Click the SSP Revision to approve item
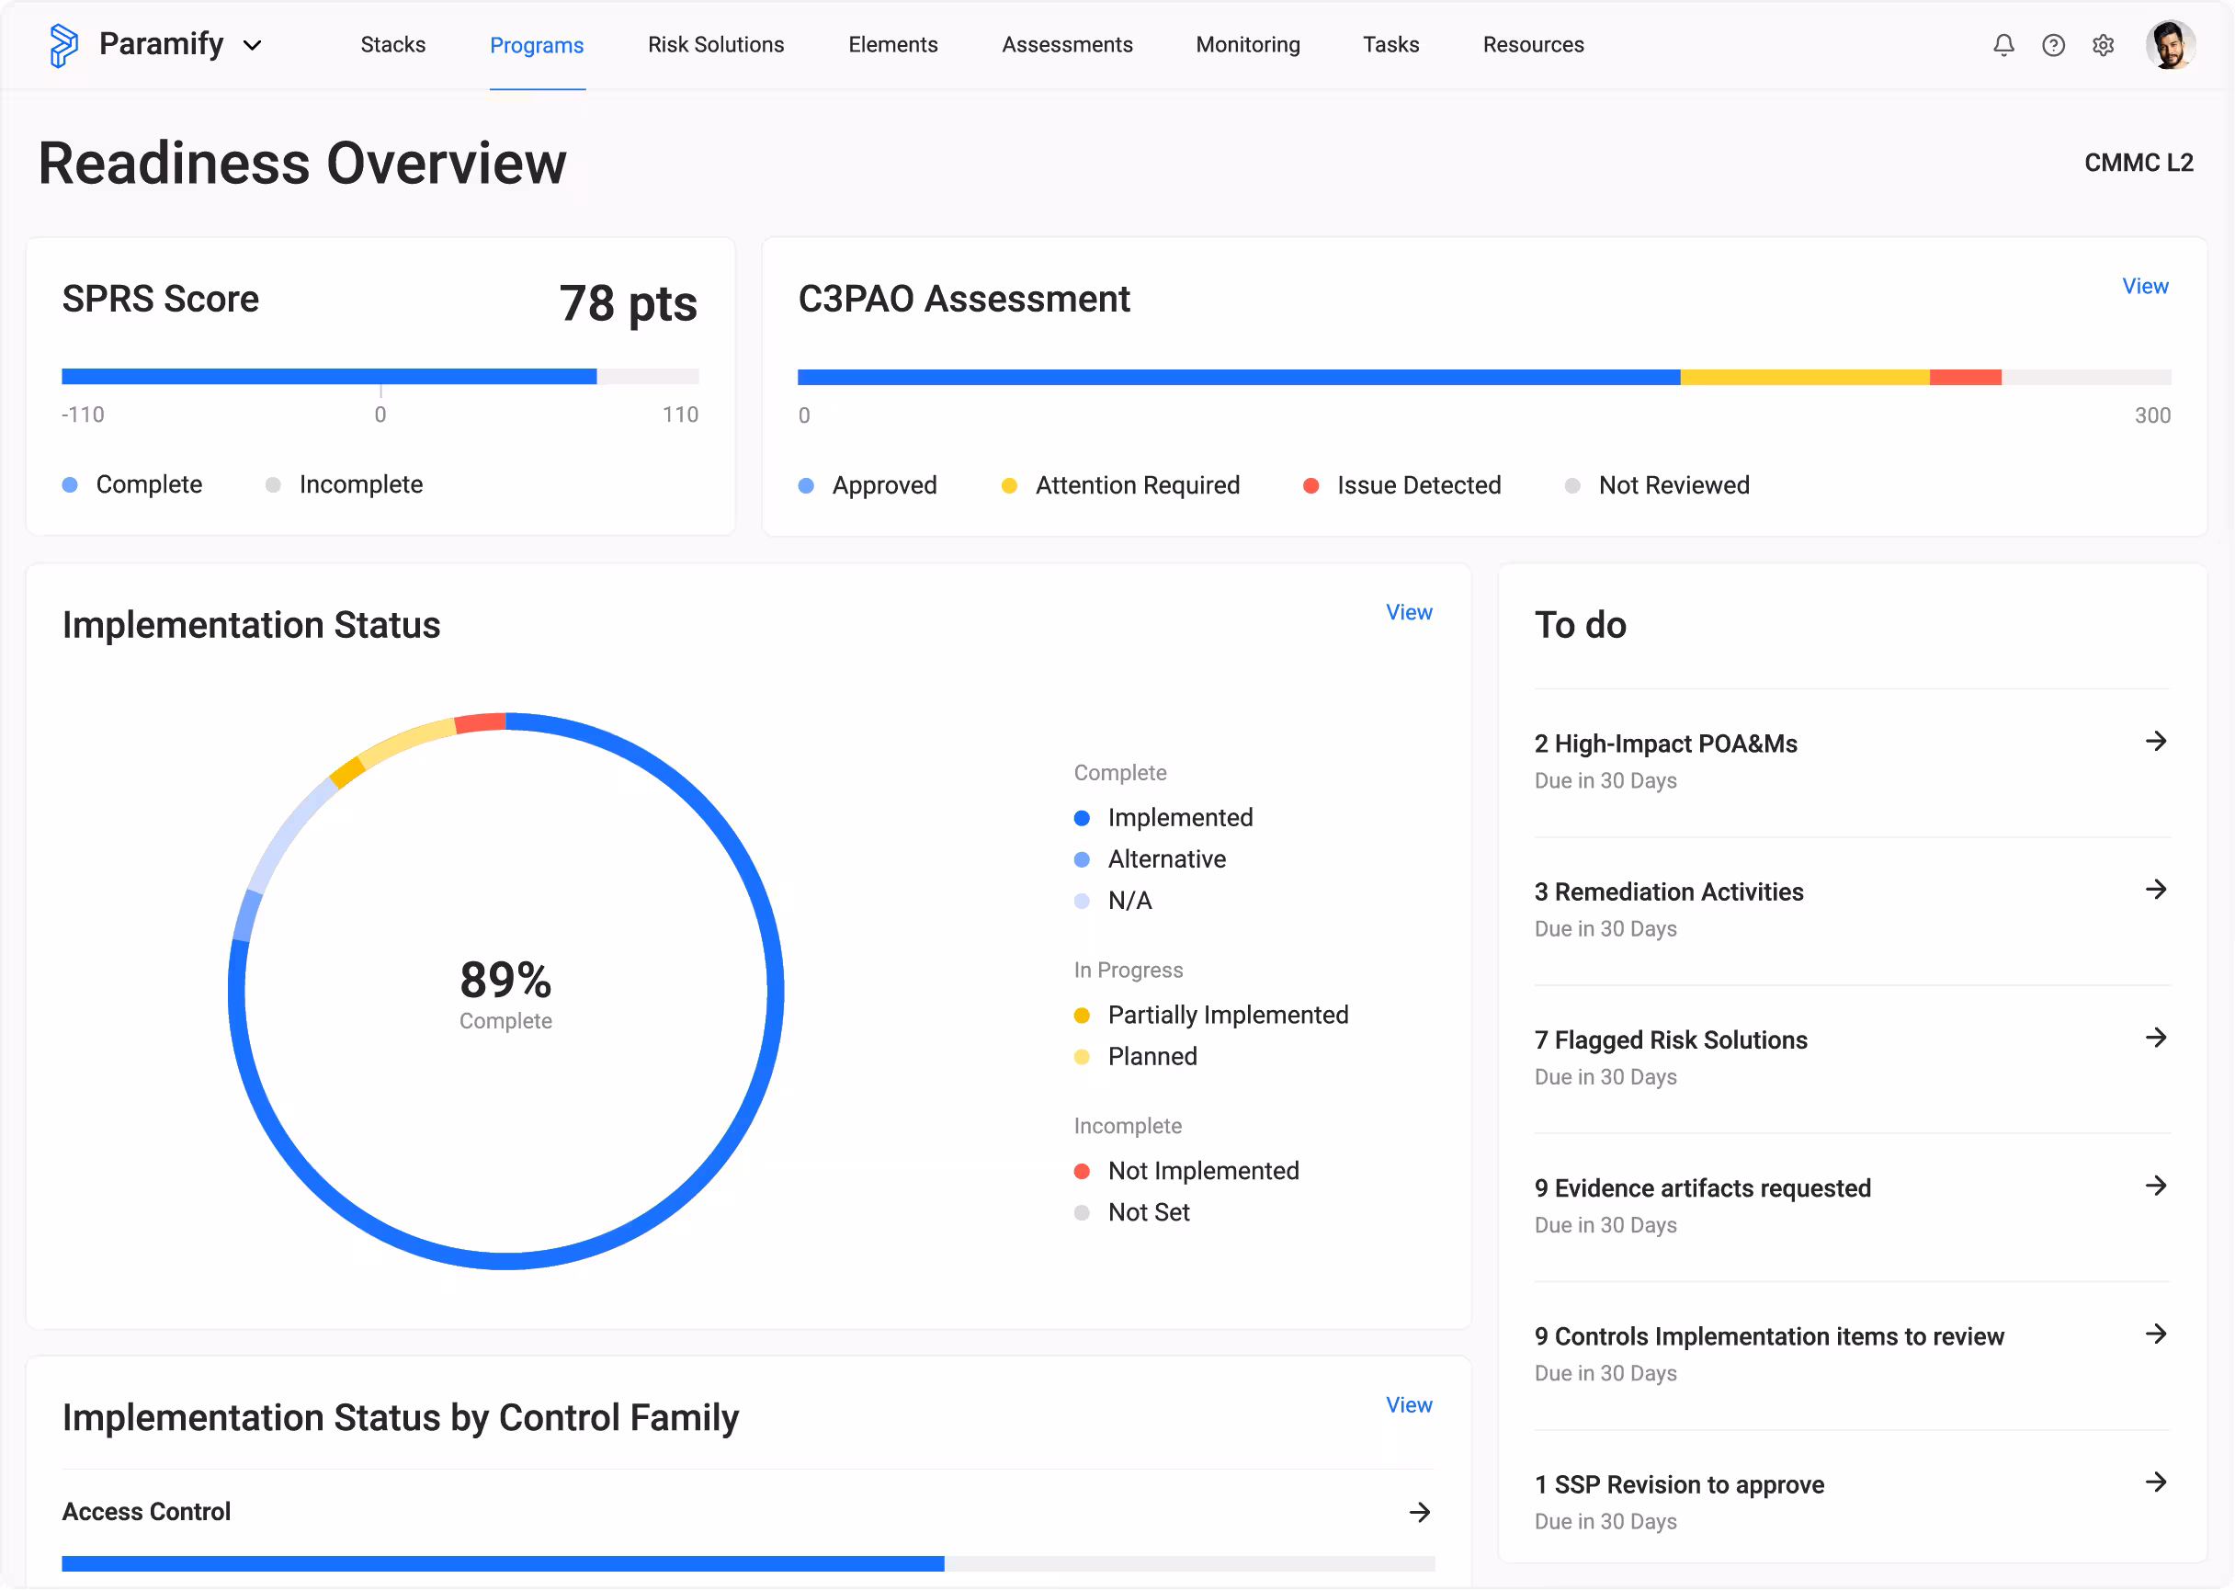The height and width of the screenshot is (1590, 2235). click(x=1678, y=1485)
